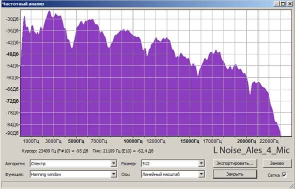Image resolution: width=295 pixels, height=189 pixels.
Task: Open the Функция Hanning window dropdown arrow
Action: click(113, 175)
